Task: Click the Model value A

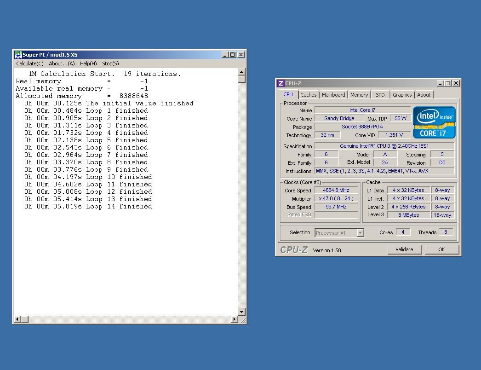Action: click(x=385, y=154)
